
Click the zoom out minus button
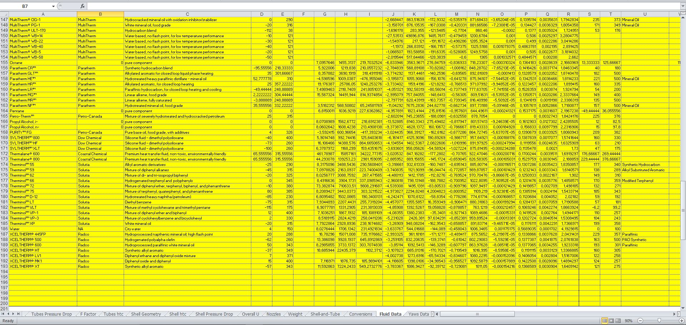tap(640, 321)
